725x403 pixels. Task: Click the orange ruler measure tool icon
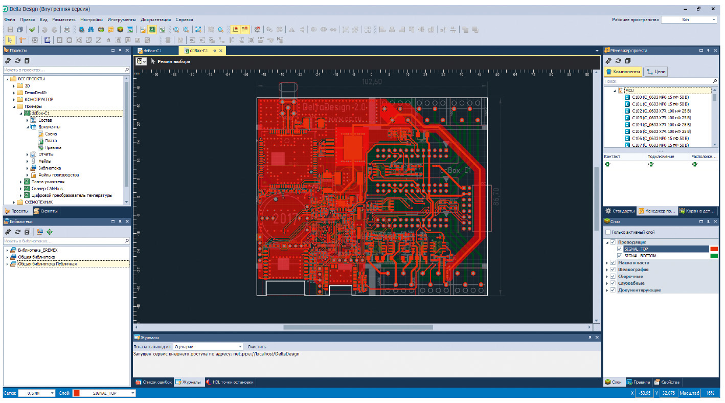tap(22, 40)
